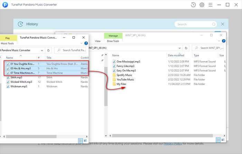Select the Spotify Music folder

(x=124, y=75)
